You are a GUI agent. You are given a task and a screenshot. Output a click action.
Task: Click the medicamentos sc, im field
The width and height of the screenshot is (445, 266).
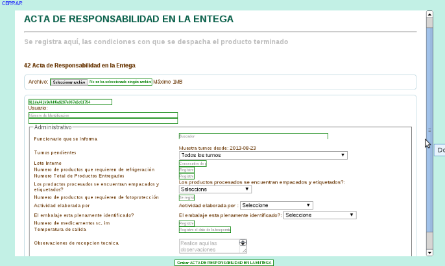point(187,223)
